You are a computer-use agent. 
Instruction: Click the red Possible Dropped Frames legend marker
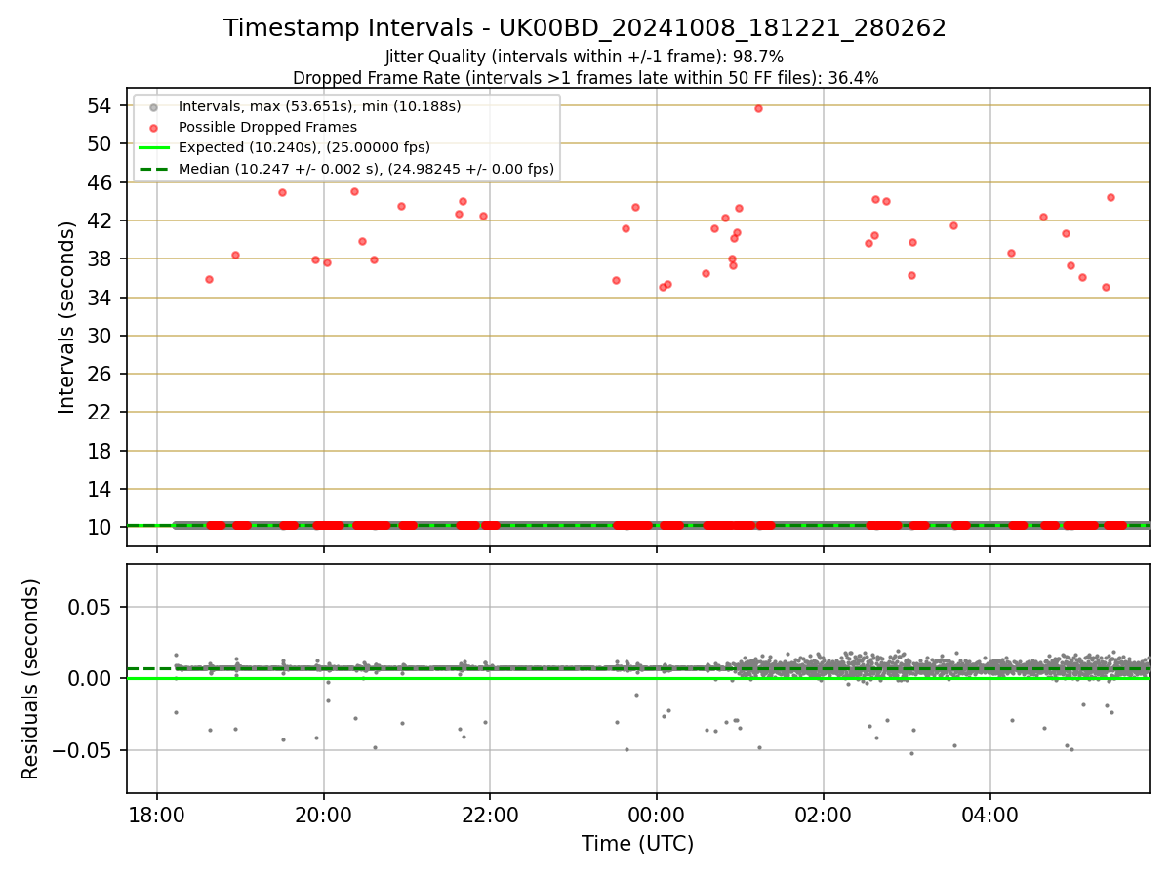click(x=153, y=127)
